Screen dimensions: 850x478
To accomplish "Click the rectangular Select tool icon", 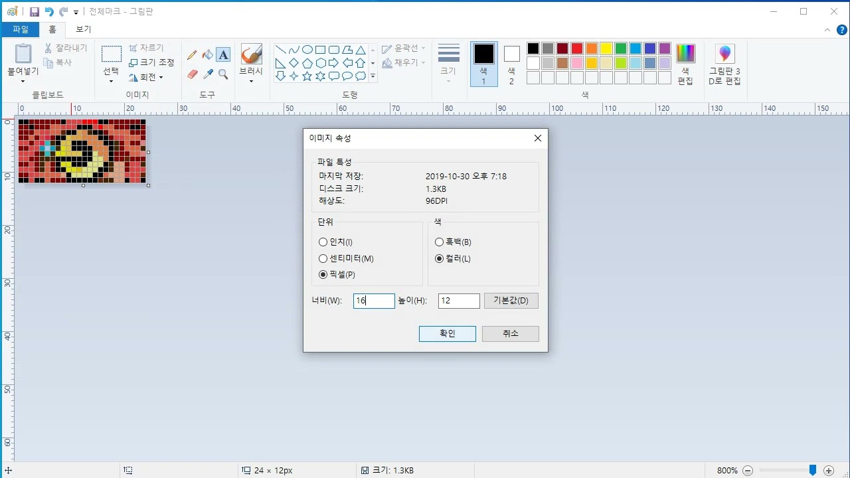I will pos(111,54).
